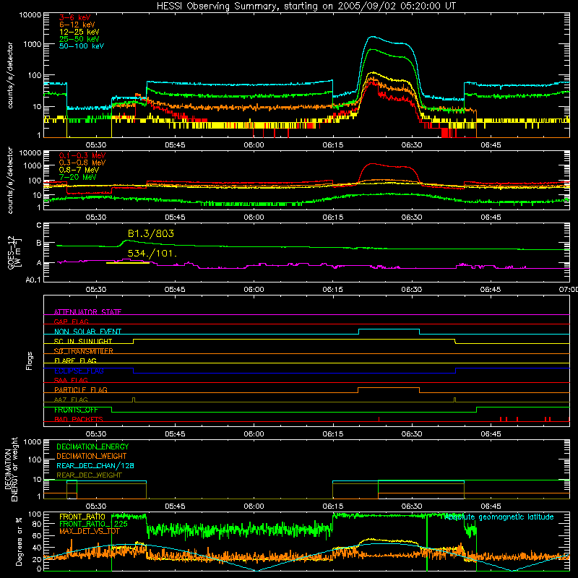Click the '05:45' tick below the GOES panel

[x=175, y=290]
